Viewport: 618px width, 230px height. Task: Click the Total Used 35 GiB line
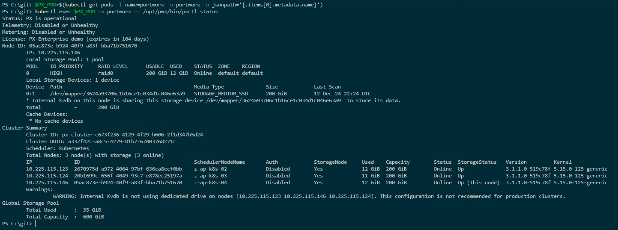[x=64, y=210]
